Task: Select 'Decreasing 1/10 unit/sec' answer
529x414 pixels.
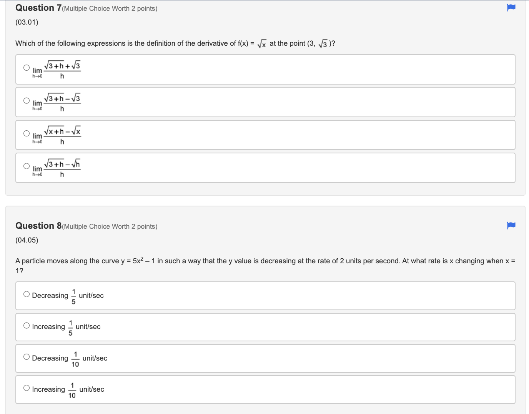Action: (26, 356)
